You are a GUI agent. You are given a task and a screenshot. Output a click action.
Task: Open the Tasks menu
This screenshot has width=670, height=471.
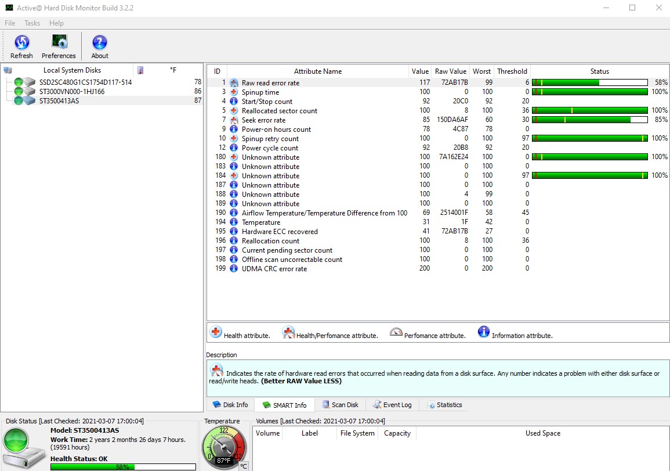[x=32, y=23]
